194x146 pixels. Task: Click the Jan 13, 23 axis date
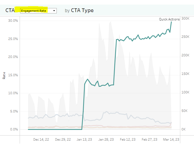click(x=84, y=140)
